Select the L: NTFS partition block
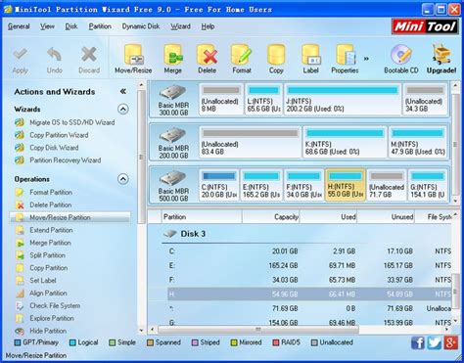 coord(263,100)
